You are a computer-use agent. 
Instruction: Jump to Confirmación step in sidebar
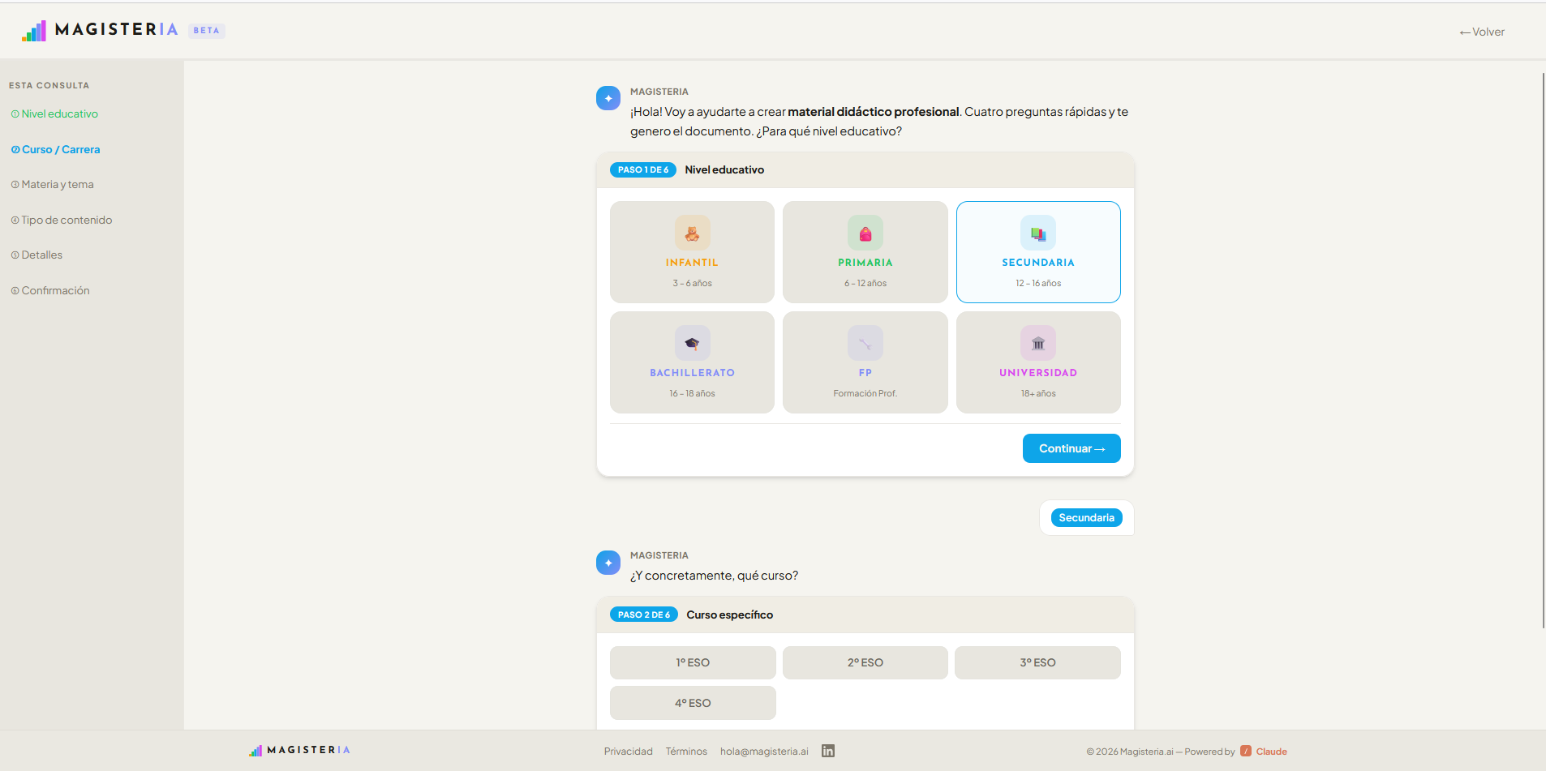pos(49,290)
